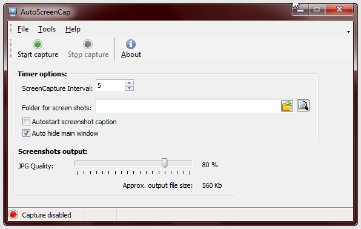Enable Autostart screenshot caption checkbox
Image resolution: width=361 pixels, height=229 pixels.
click(x=26, y=121)
